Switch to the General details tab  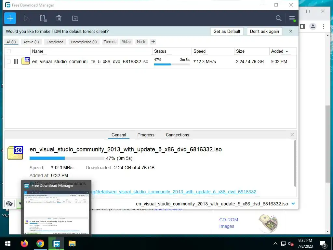click(119, 135)
